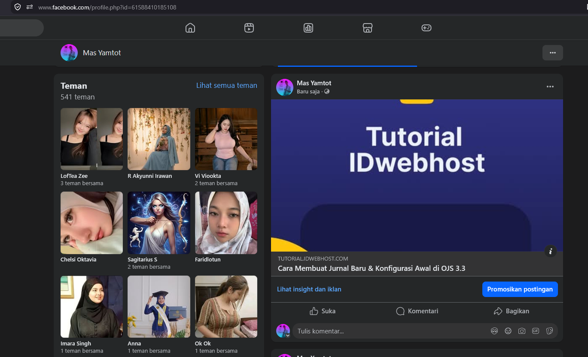Viewport: 588px width, 357px height.
Task: Open Chelsi Oktavia friend photo
Action: (91, 223)
